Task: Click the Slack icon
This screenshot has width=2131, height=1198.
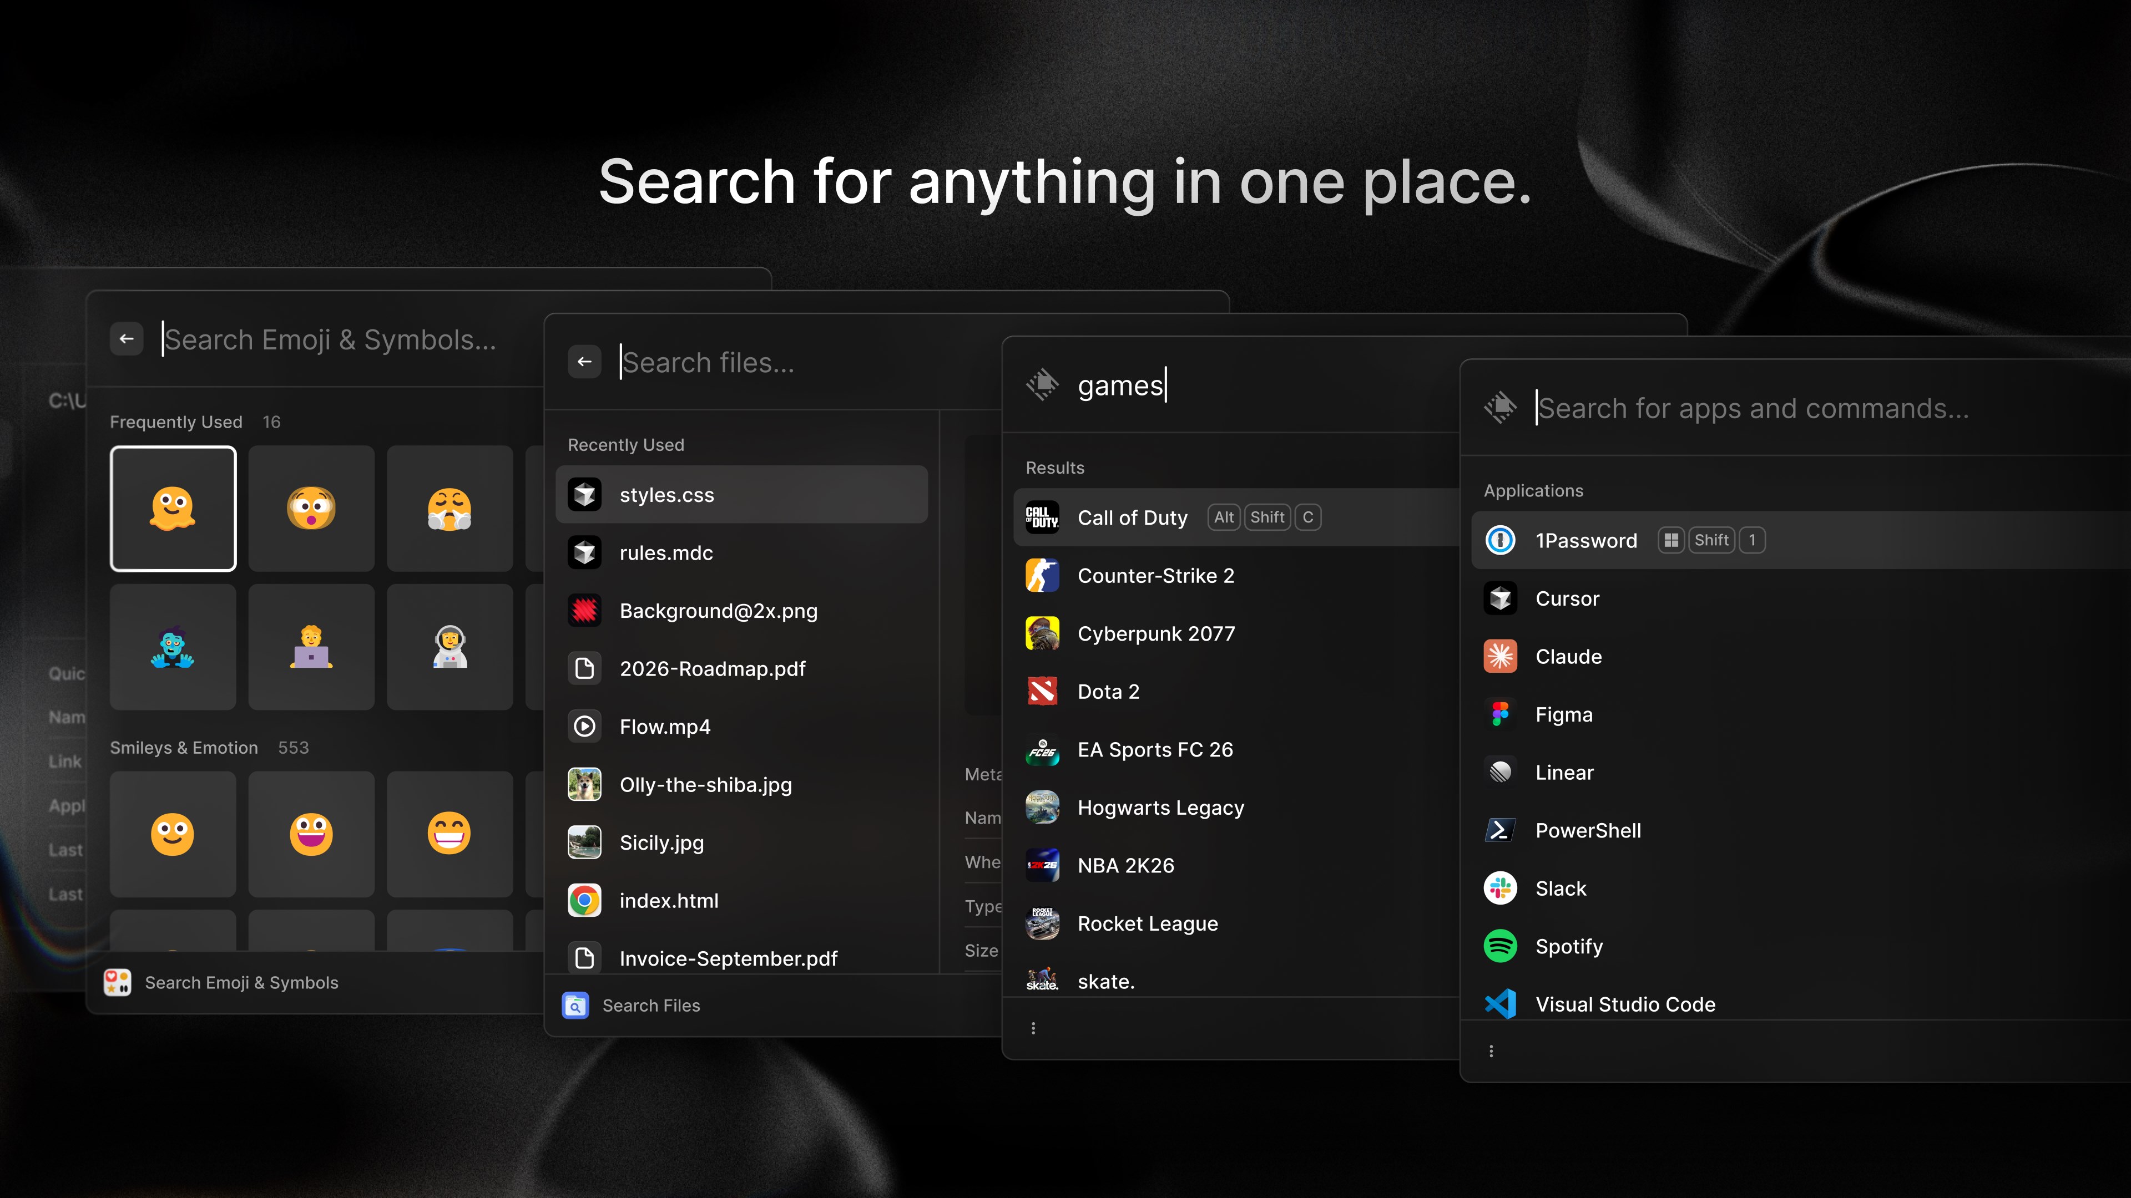Action: coord(1500,888)
